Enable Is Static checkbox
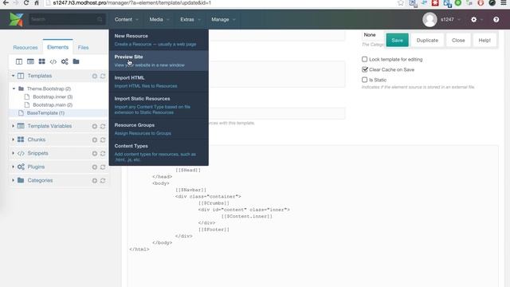The image size is (510, 287). click(x=365, y=80)
